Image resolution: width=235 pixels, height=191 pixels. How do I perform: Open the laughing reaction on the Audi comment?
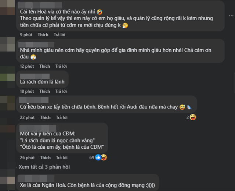193,117
